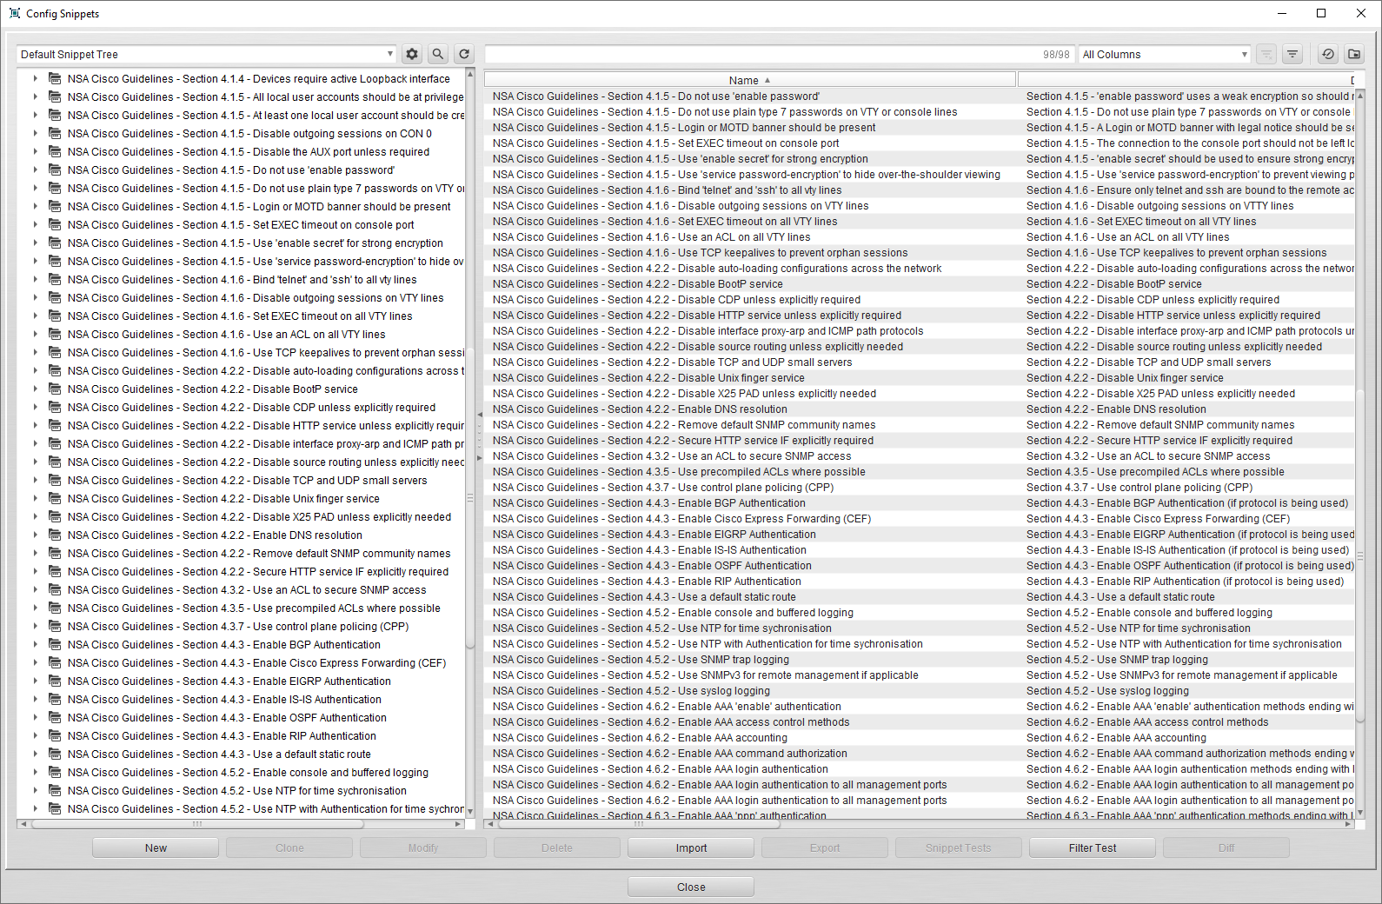Screen dimensions: 1382x904
Task: Click folder icon beside tree row 'Use control plane policing (CPP)'
Action: click(x=55, y=626)
